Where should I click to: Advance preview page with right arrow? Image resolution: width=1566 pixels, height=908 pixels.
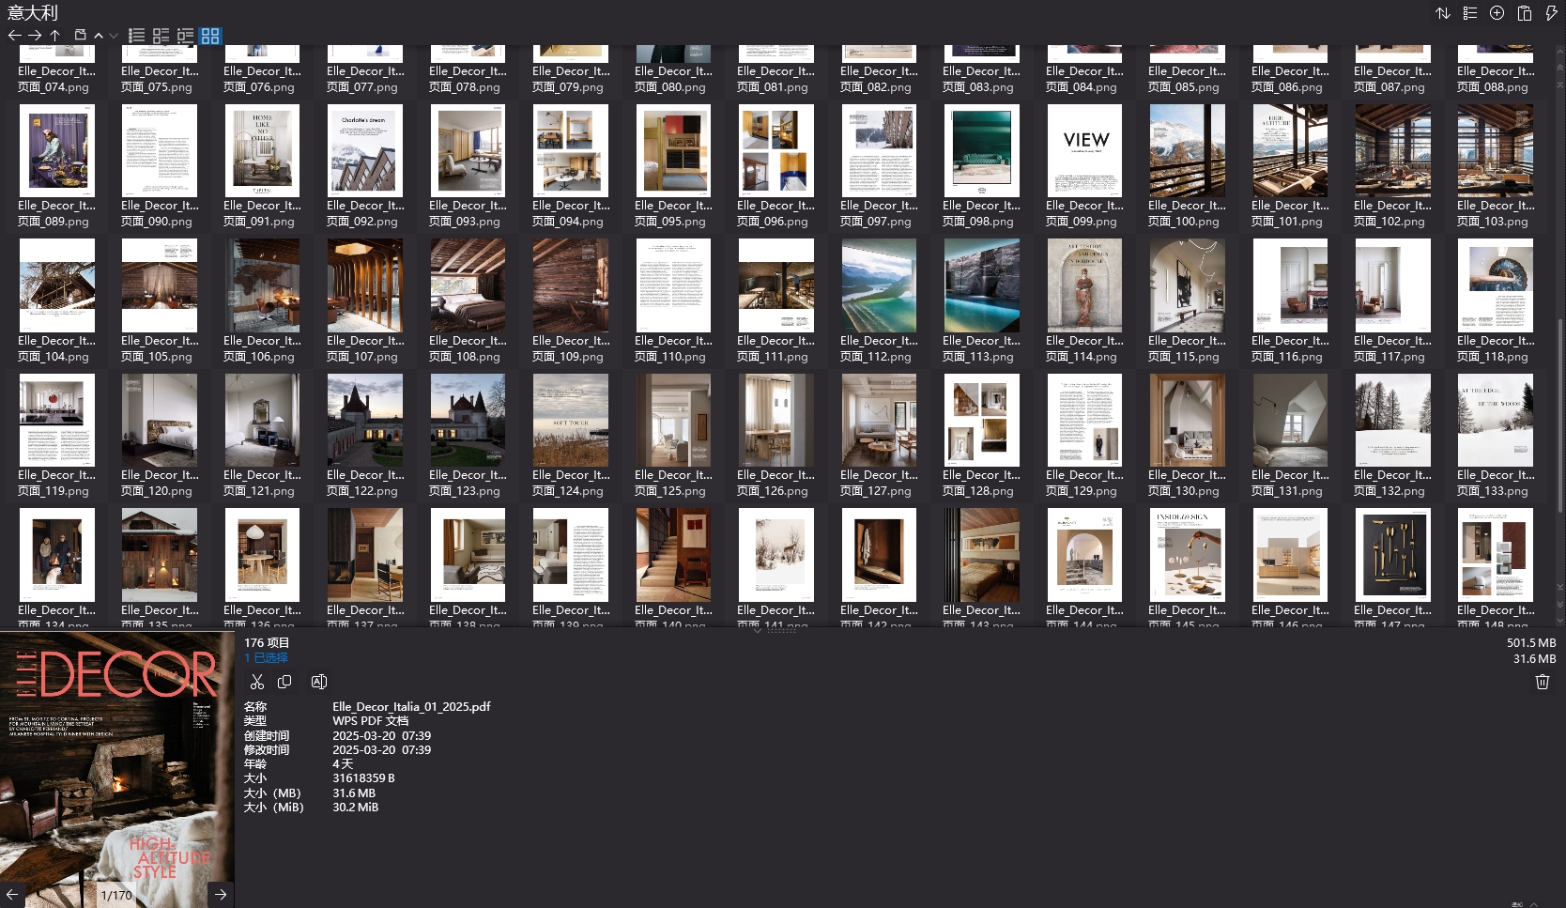[220, 895]
